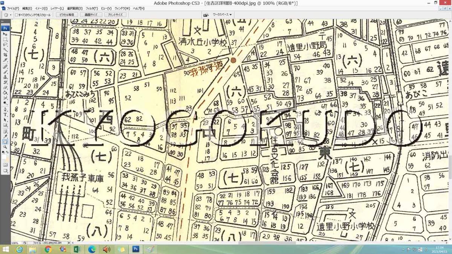Image resolution: width=452 pixels, height=254 pixels.
Task: Select the Dodge tool
Action: point(5,103)
